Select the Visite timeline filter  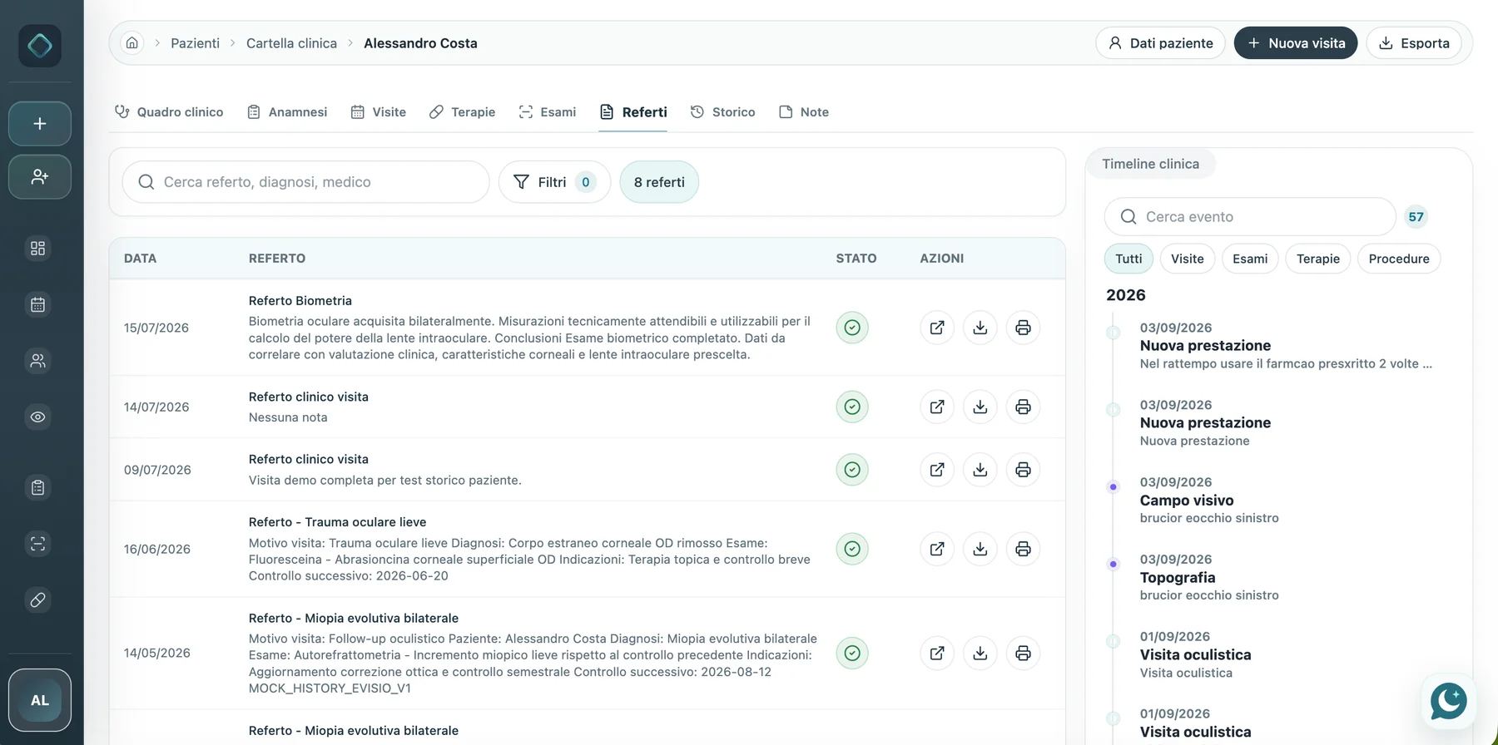point(1188,259)
